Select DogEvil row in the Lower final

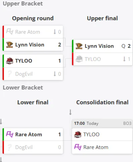point(33,147)
